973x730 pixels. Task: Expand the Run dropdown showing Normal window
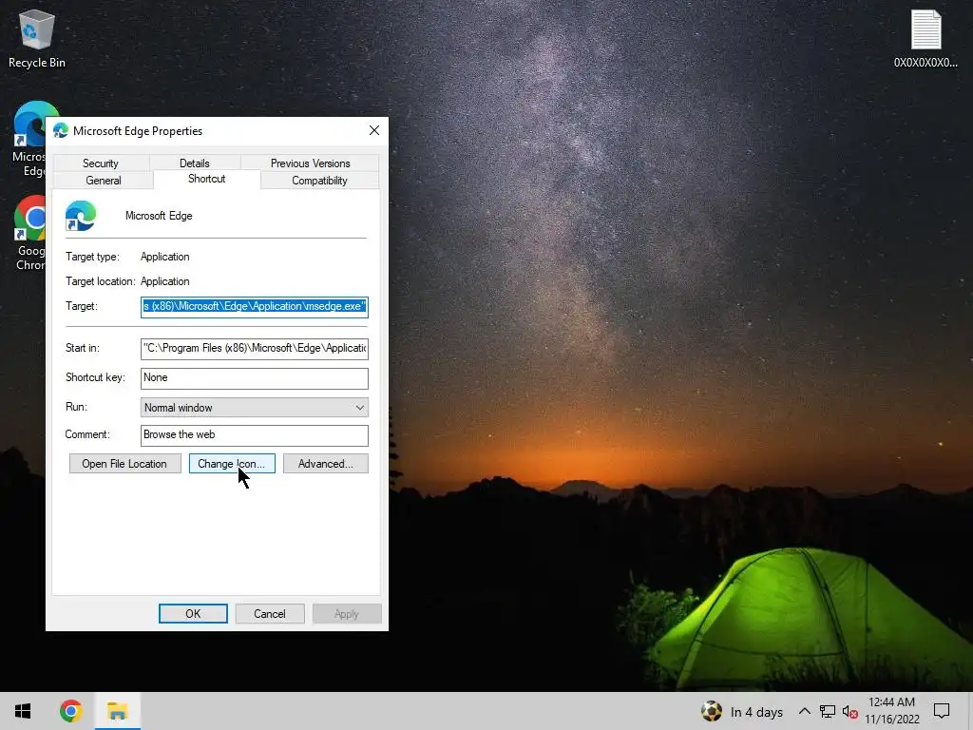[x=255, y=408]
